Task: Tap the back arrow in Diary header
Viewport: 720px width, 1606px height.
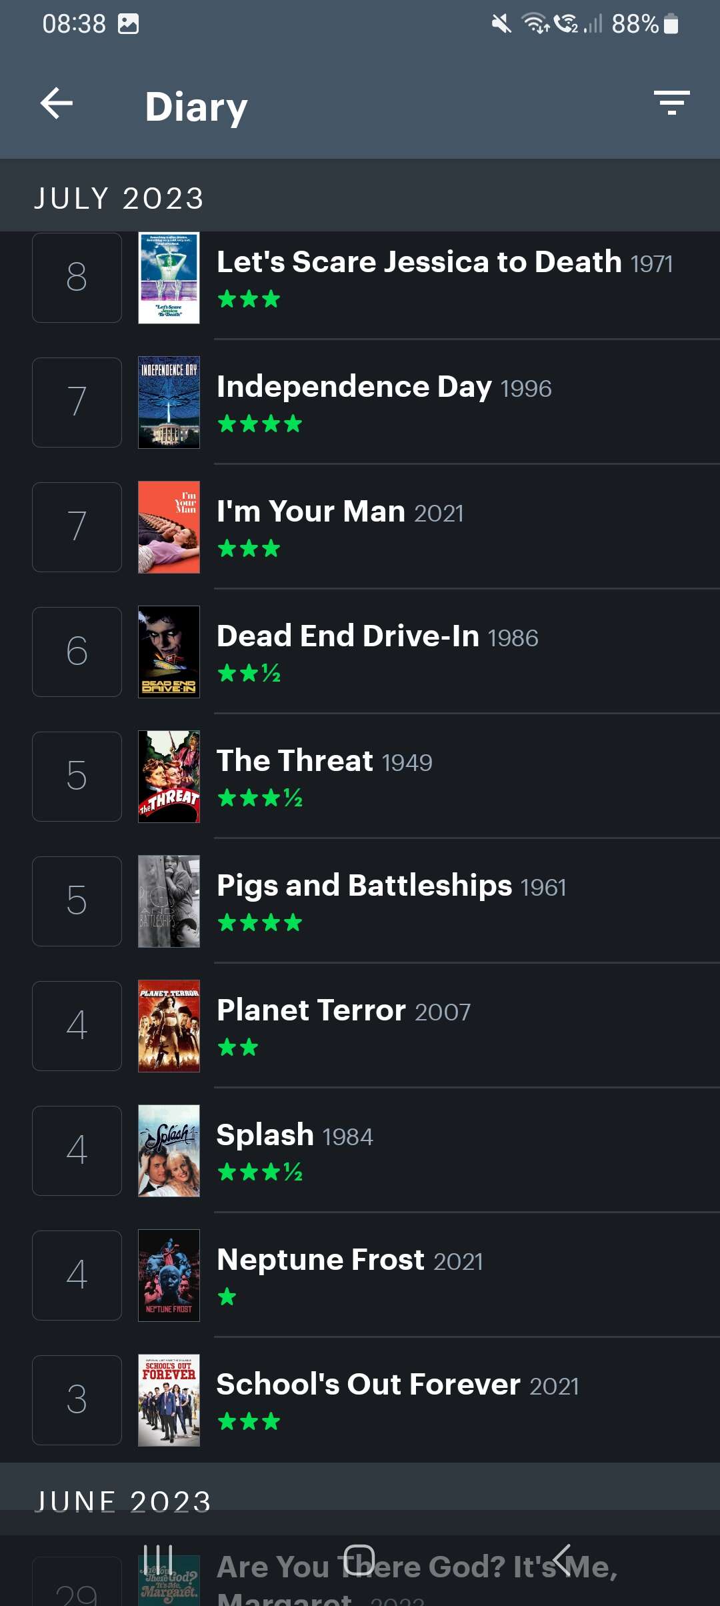Action: (x=57, y=104)
